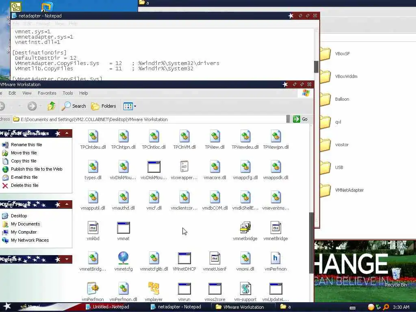Click Delete this file link

pyautogui.click(x=25, y=185)
